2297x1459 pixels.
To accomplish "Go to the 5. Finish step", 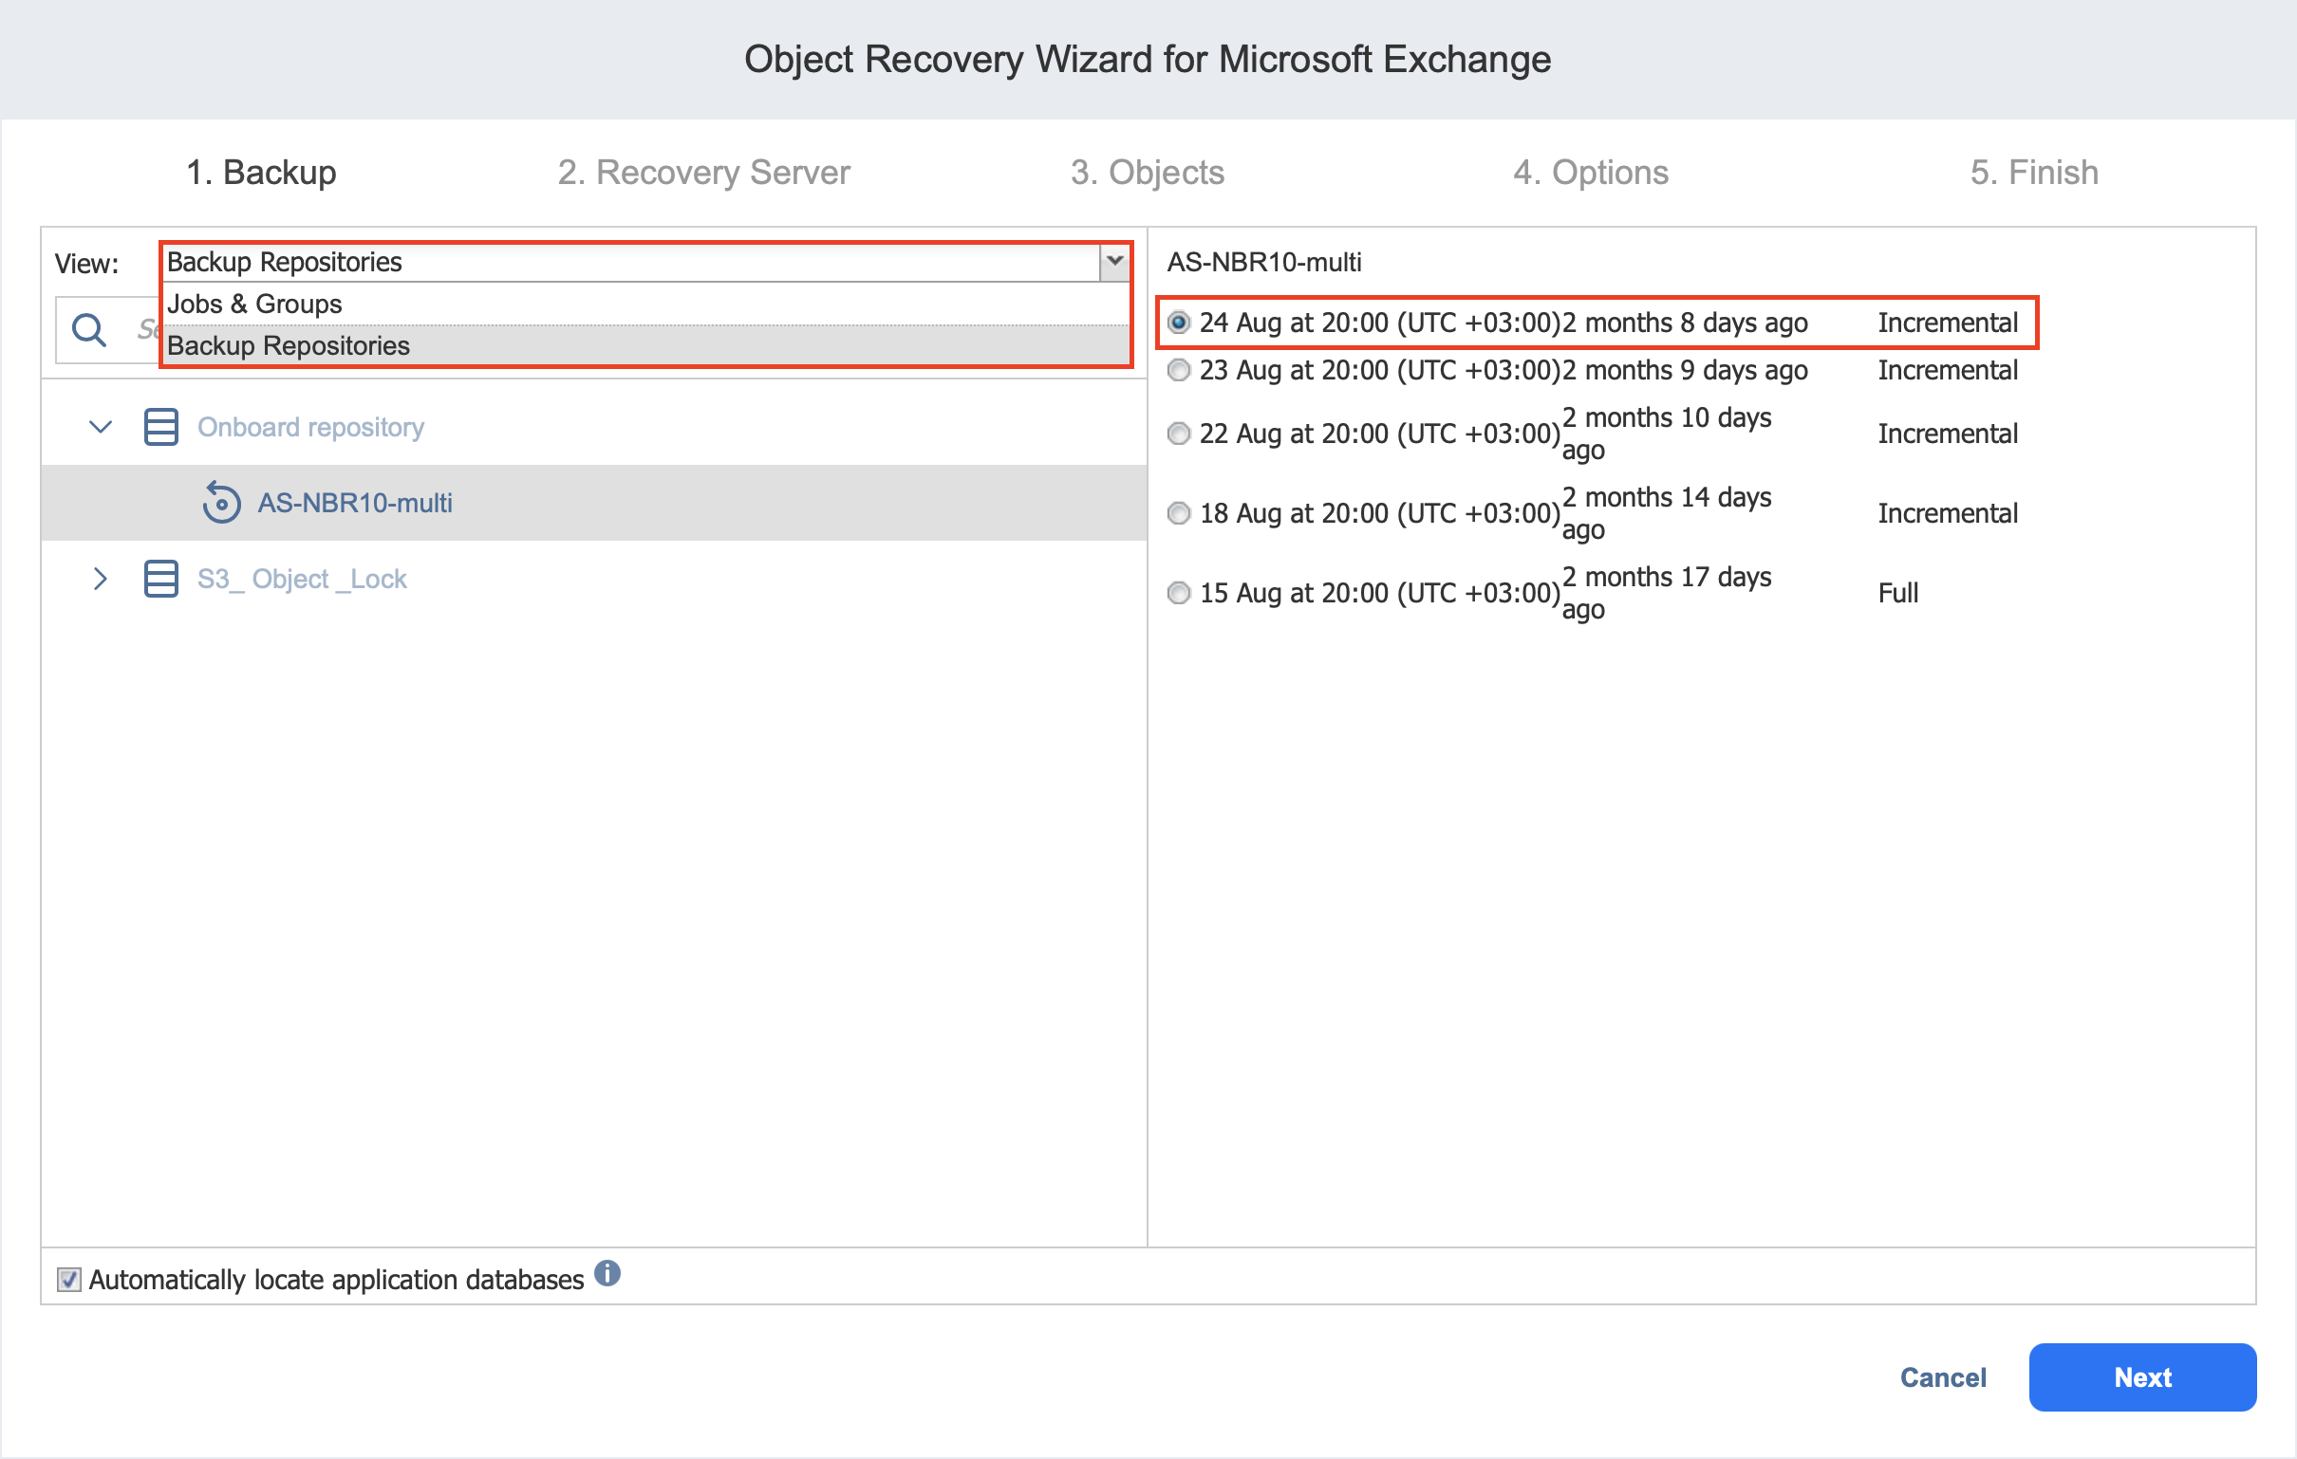I will 2035,173.
